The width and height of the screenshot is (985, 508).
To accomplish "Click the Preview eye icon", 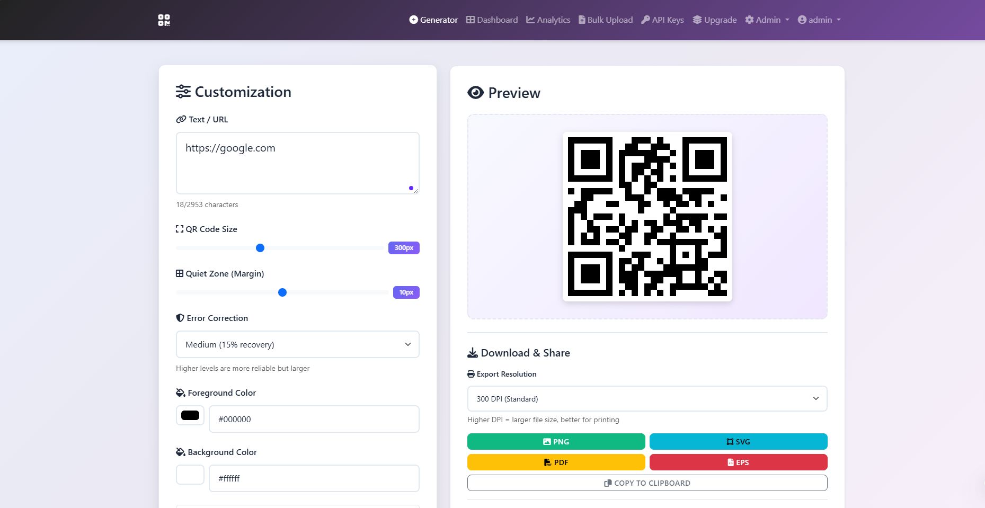I will (x=476, y=93).
